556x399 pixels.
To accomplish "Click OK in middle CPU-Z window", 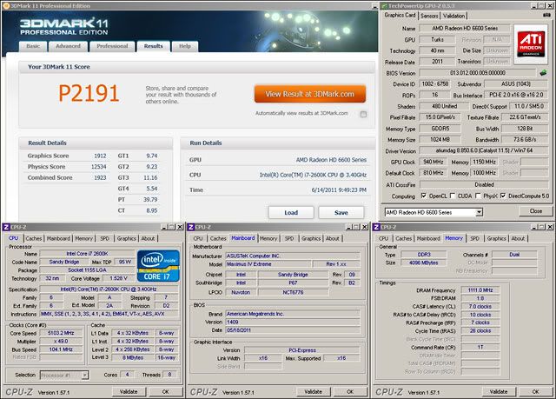I will [x=350, y=391].
